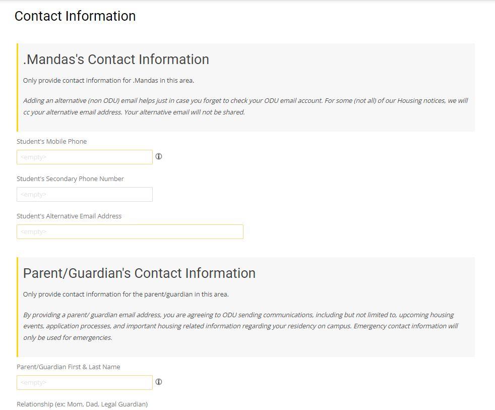495x410 pixels.
Task: Click the empty placeholder in the alternative email field
Action: 33,231
